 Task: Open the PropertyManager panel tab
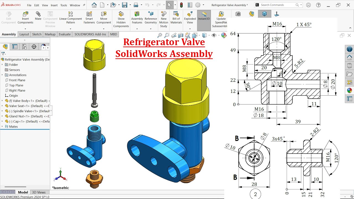[15, 47]
